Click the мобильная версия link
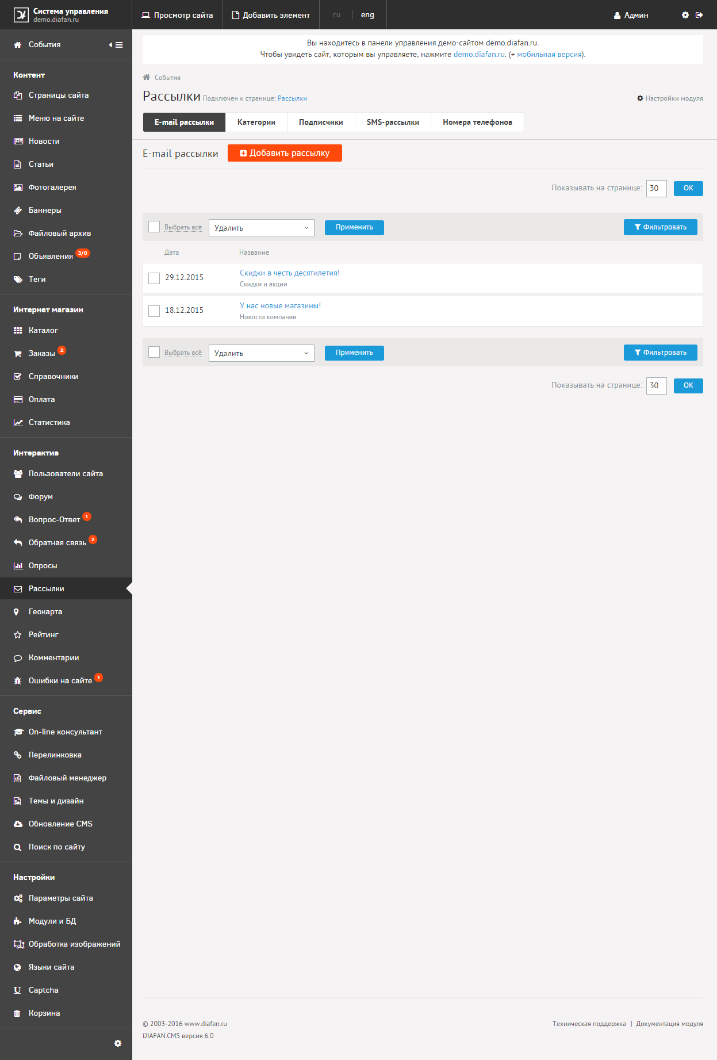The image size is (717, 1060). point(549,55)
